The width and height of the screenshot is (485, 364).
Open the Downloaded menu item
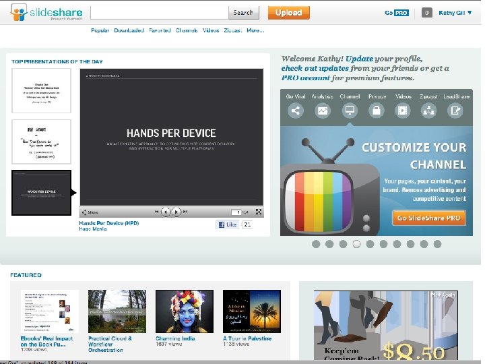tap(129, 30)
